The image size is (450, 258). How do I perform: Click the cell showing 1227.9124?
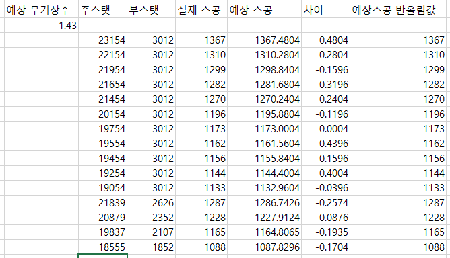[264, 217]
